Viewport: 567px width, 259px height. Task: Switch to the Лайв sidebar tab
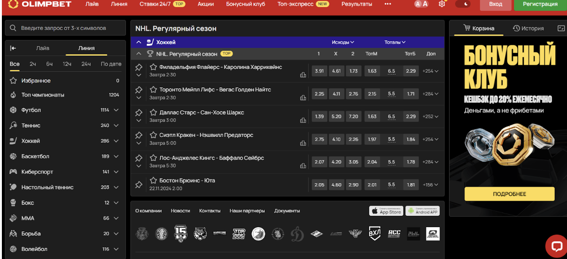(x=43, y=48)
